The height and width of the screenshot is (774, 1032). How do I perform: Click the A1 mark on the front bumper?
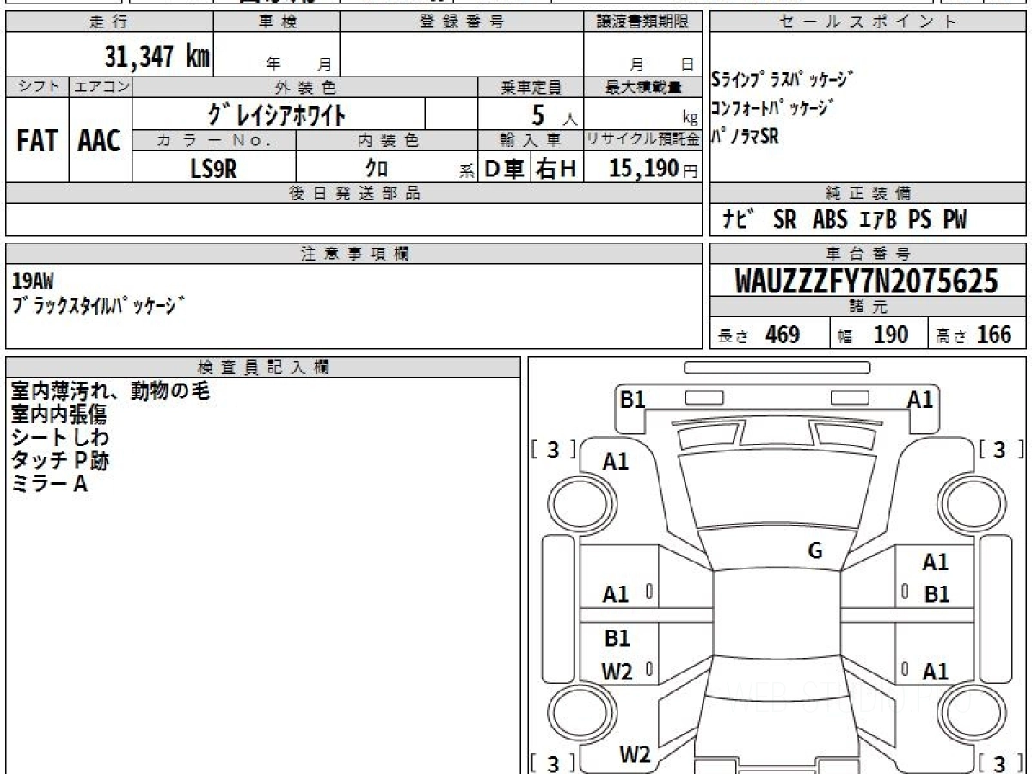tap(920, 399)
